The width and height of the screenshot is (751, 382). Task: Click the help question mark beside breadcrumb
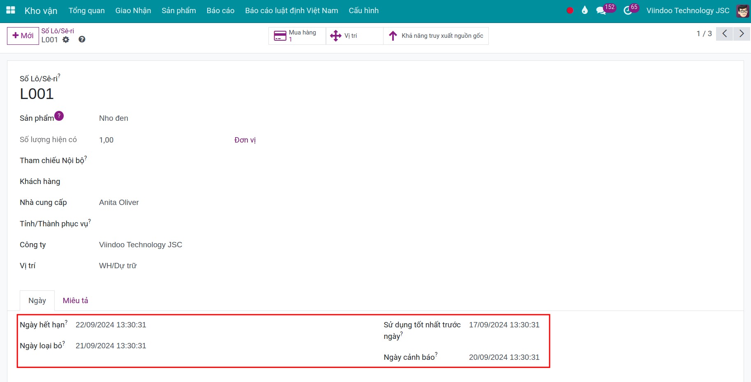82,39
